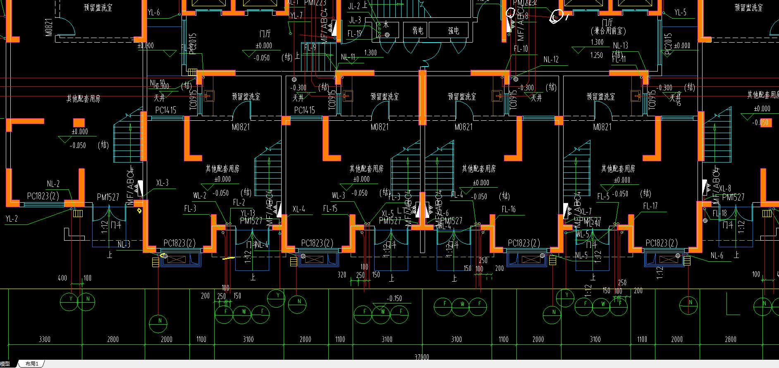Pick the FL-19 pipe label

point(355,33)
